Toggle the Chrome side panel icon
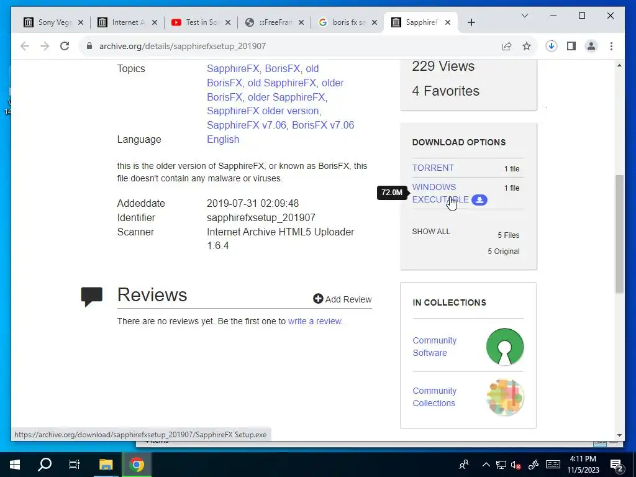Viewport: 636px width, 477px height. coord(571,46)
